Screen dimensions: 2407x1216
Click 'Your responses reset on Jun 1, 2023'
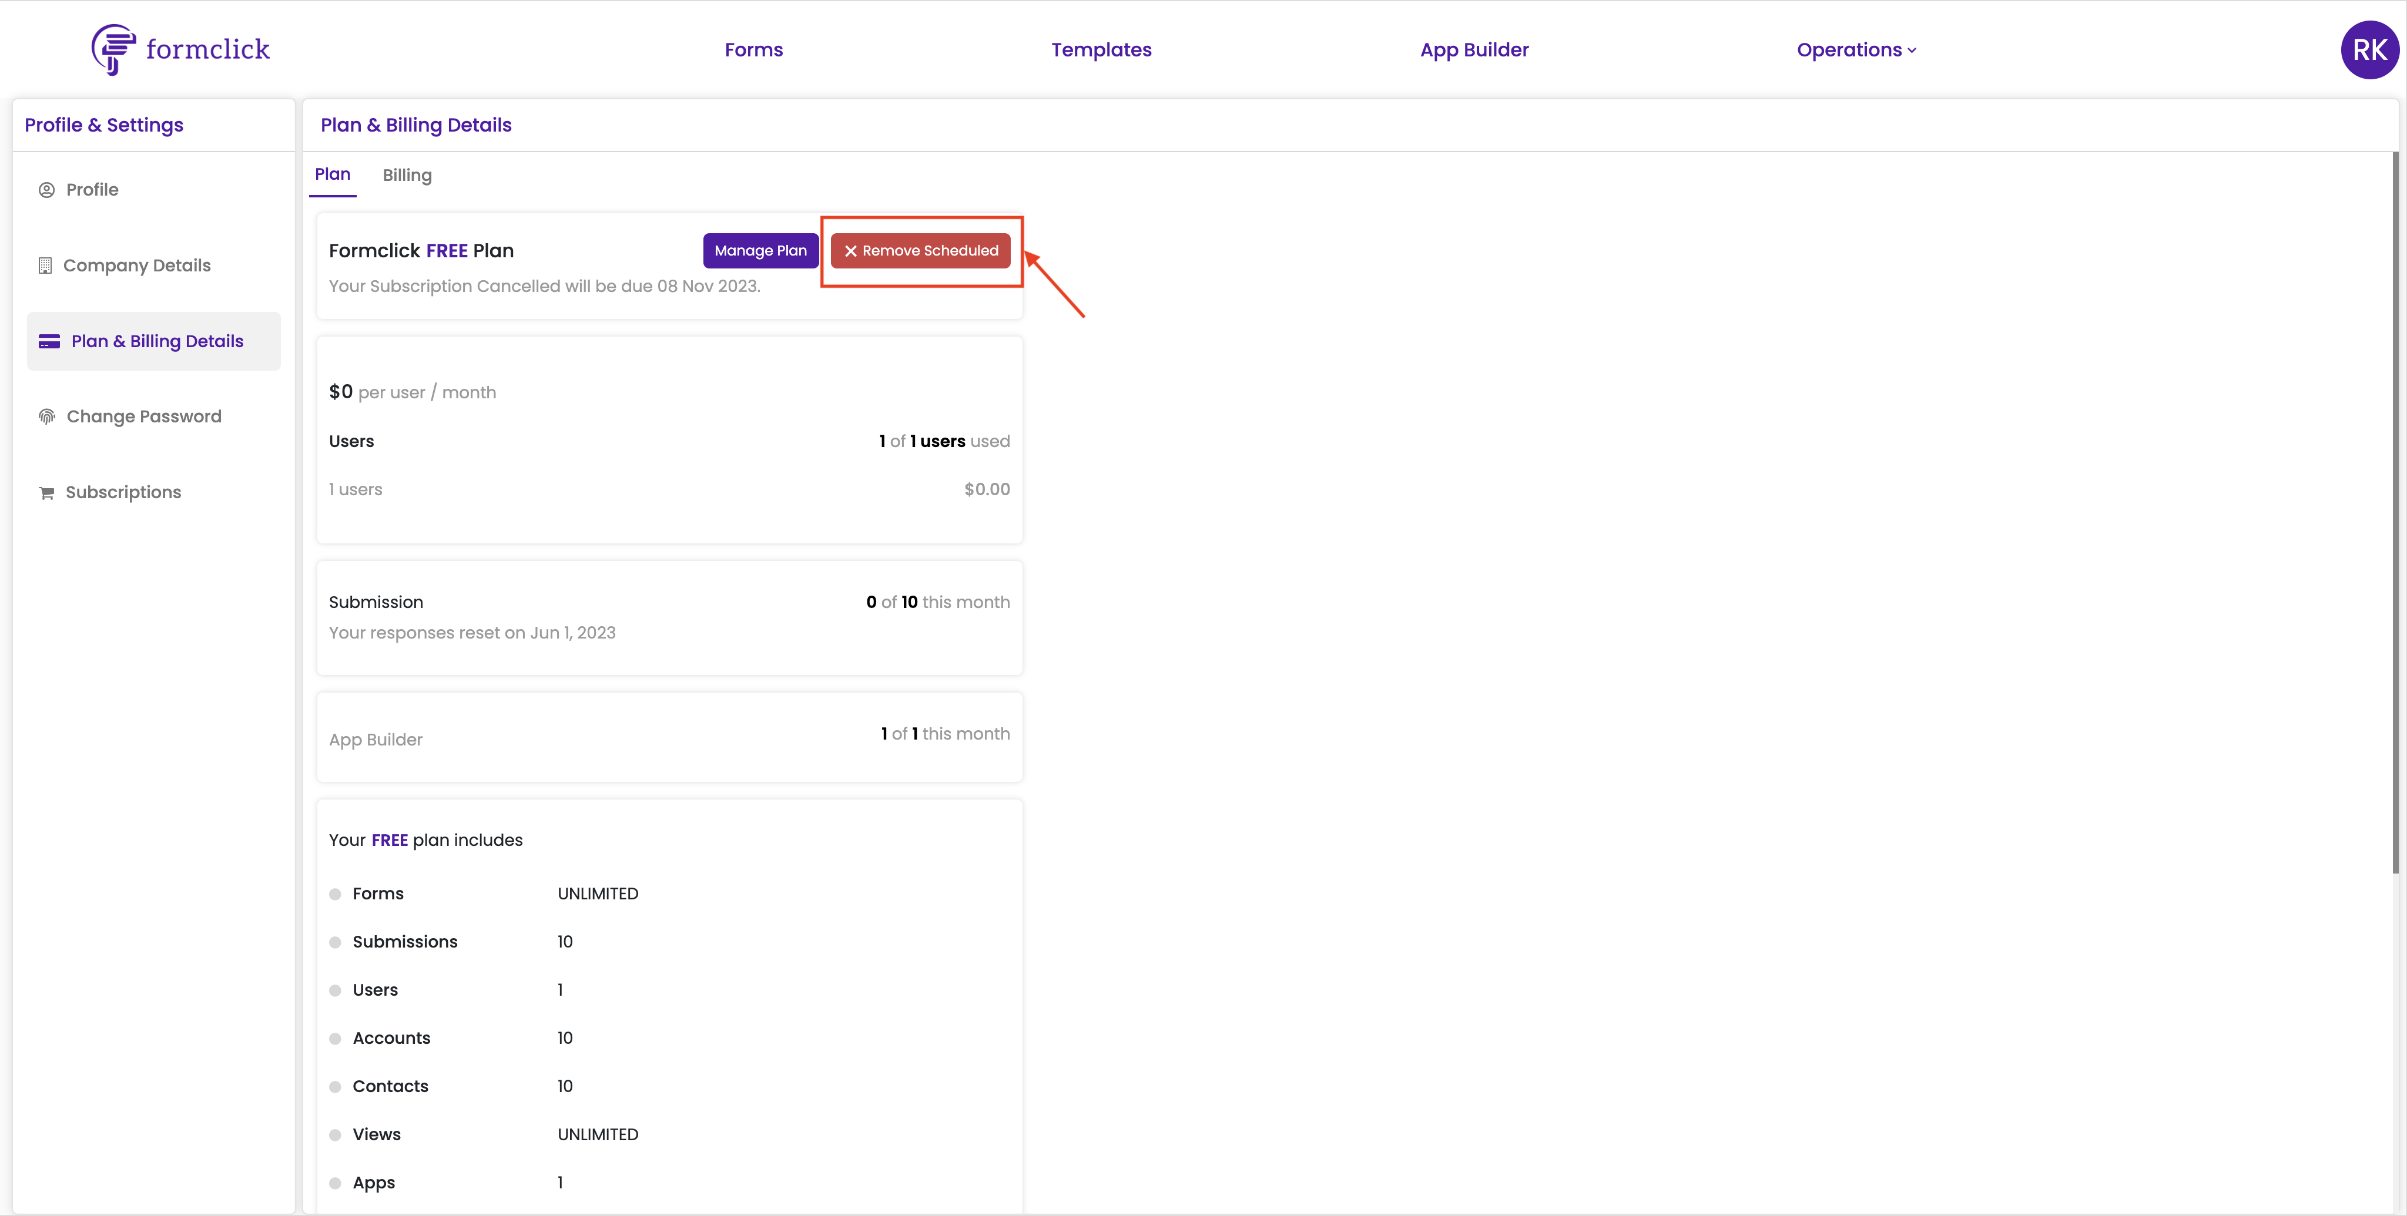472,632
